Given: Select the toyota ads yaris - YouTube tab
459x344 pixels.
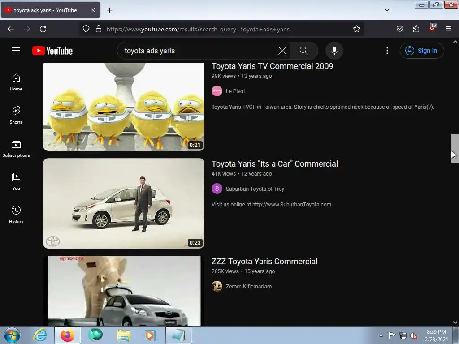Looking at the screenshot, I should pos(50,10).
